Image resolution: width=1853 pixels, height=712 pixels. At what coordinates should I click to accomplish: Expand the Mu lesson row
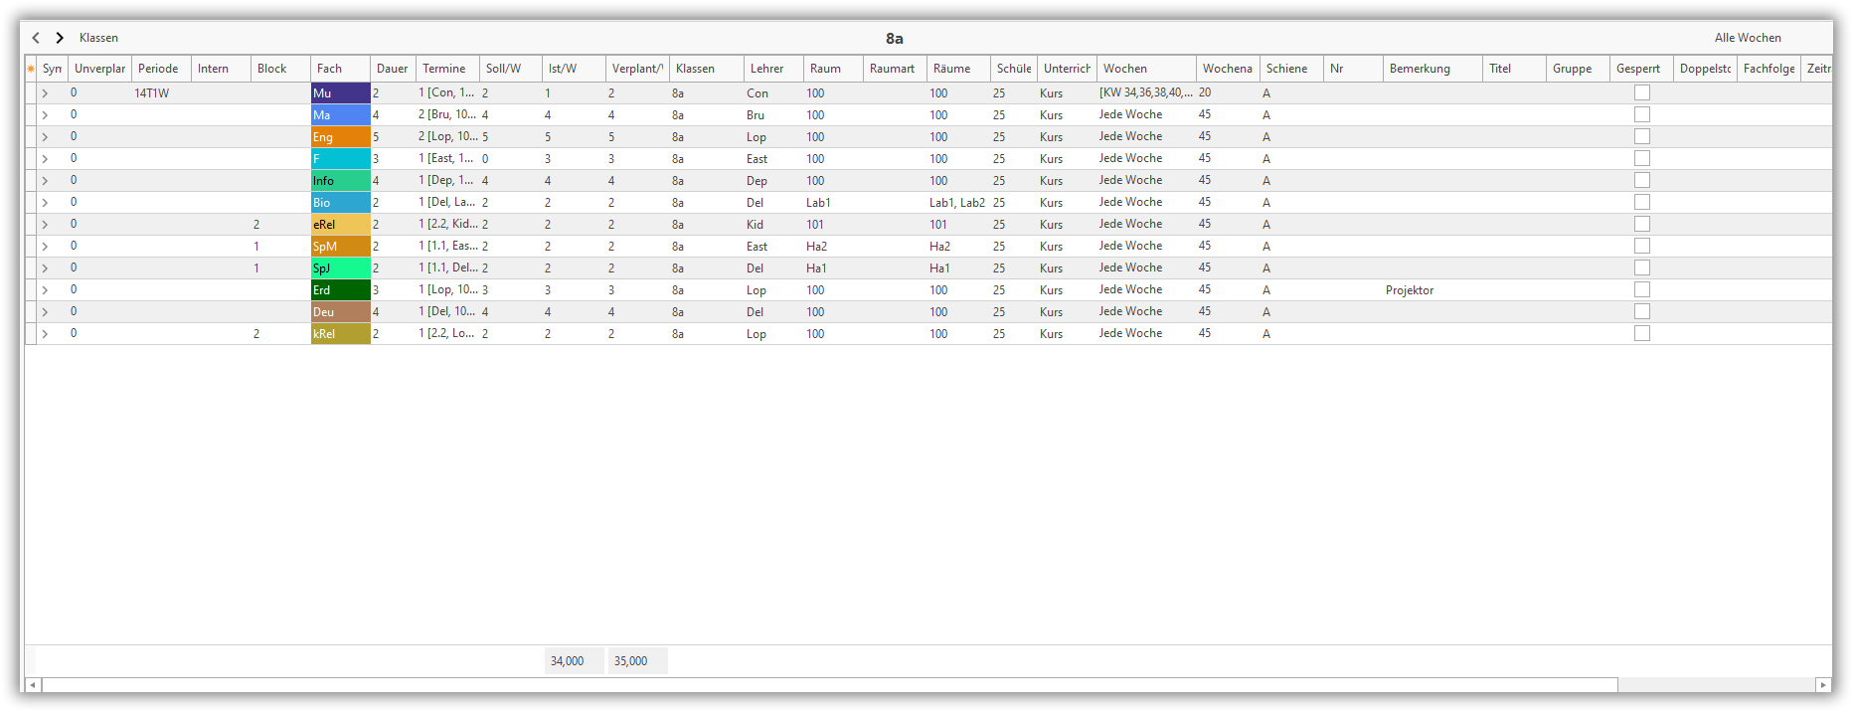[x=45, y=93]
